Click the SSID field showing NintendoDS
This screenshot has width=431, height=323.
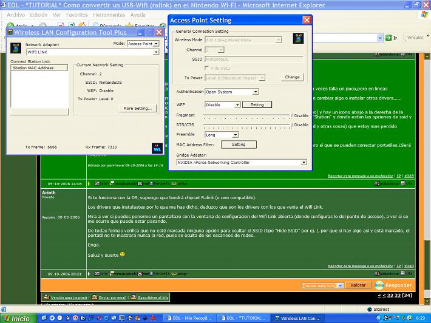pyautogui.click(x=254, y=59)
